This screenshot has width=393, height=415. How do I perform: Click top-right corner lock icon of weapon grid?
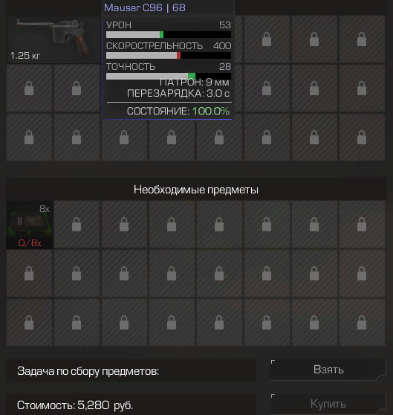tap(362, 39)
